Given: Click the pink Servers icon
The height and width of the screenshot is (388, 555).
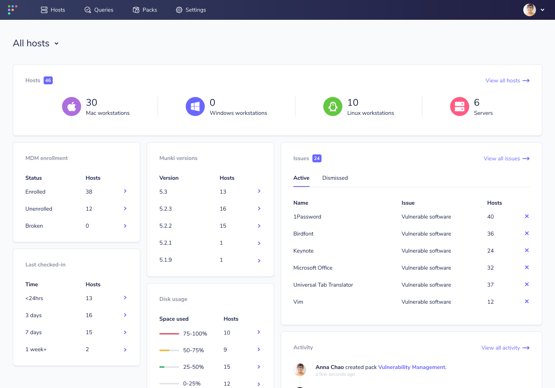Looking at the screenshot, I should 459,106.
